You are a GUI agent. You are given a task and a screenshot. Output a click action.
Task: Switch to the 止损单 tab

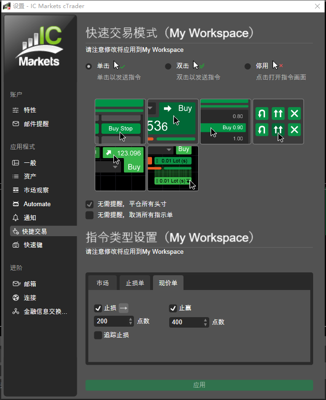pyautogui.click(x=135, y=283)
